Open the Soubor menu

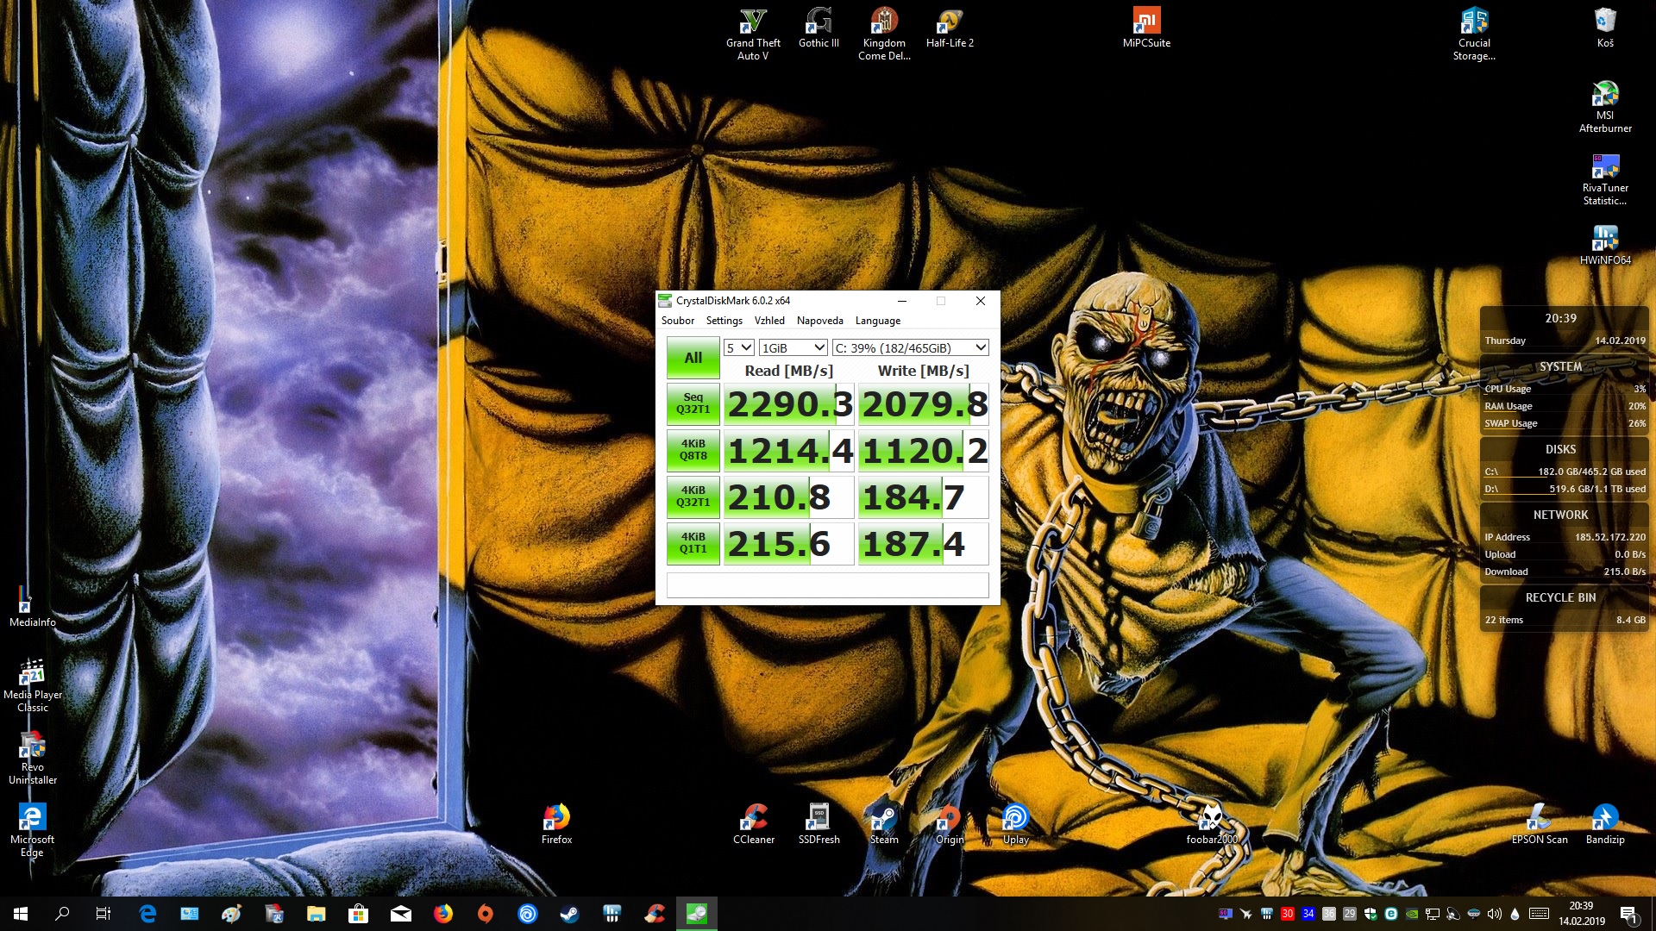[x=677, y=321]
